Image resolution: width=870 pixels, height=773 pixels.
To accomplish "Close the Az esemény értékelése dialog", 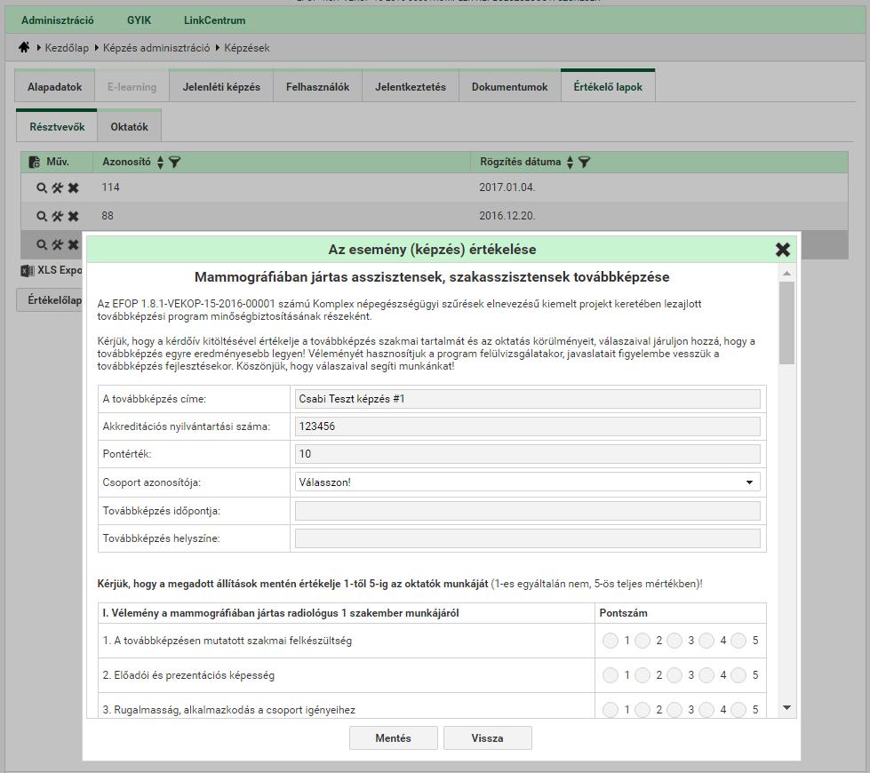I will (782, 250).
